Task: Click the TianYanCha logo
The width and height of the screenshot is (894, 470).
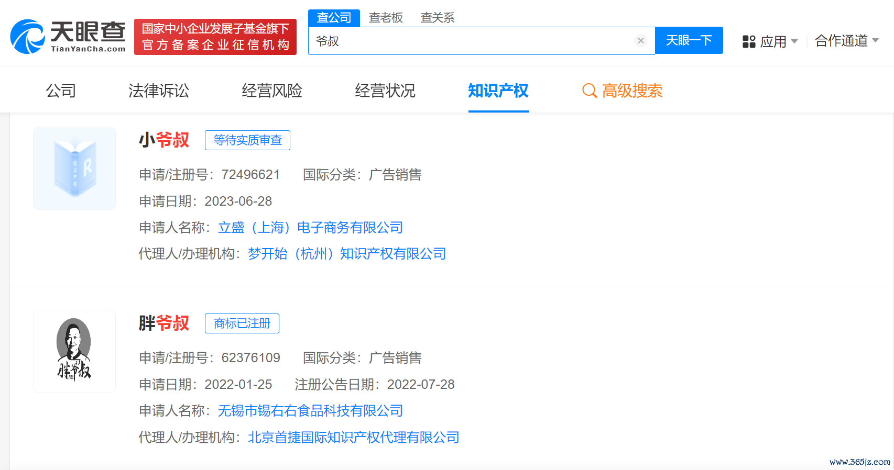Action: tap(68, 37)
